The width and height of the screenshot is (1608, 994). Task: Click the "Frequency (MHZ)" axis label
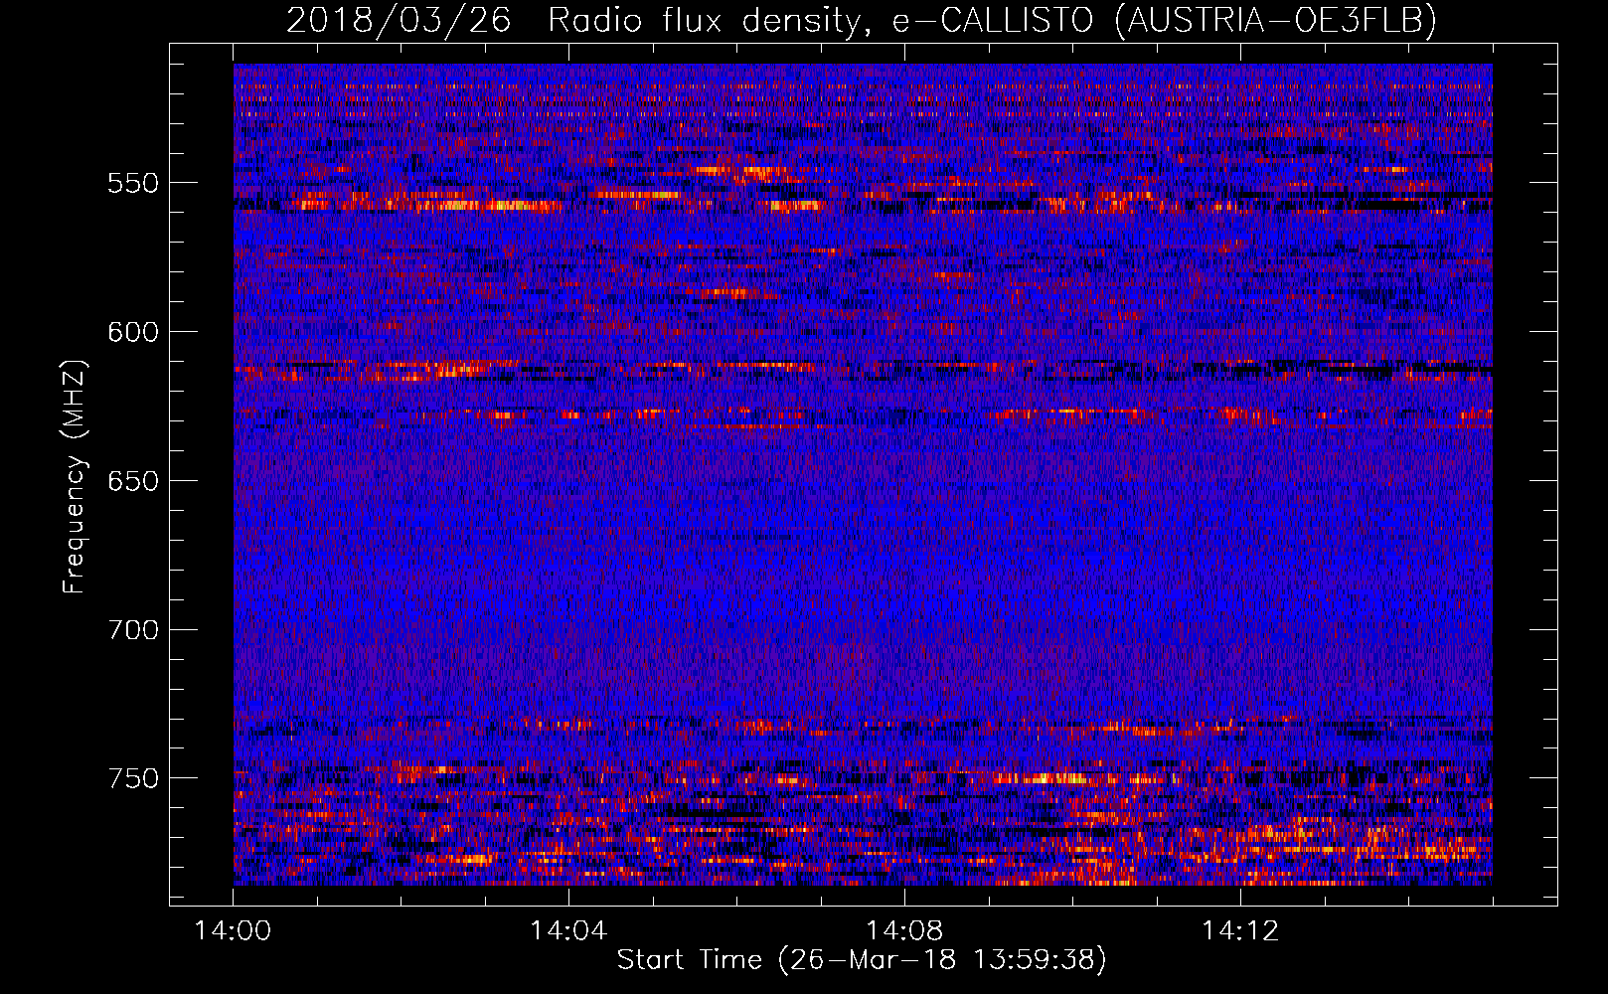coord(75,476)
